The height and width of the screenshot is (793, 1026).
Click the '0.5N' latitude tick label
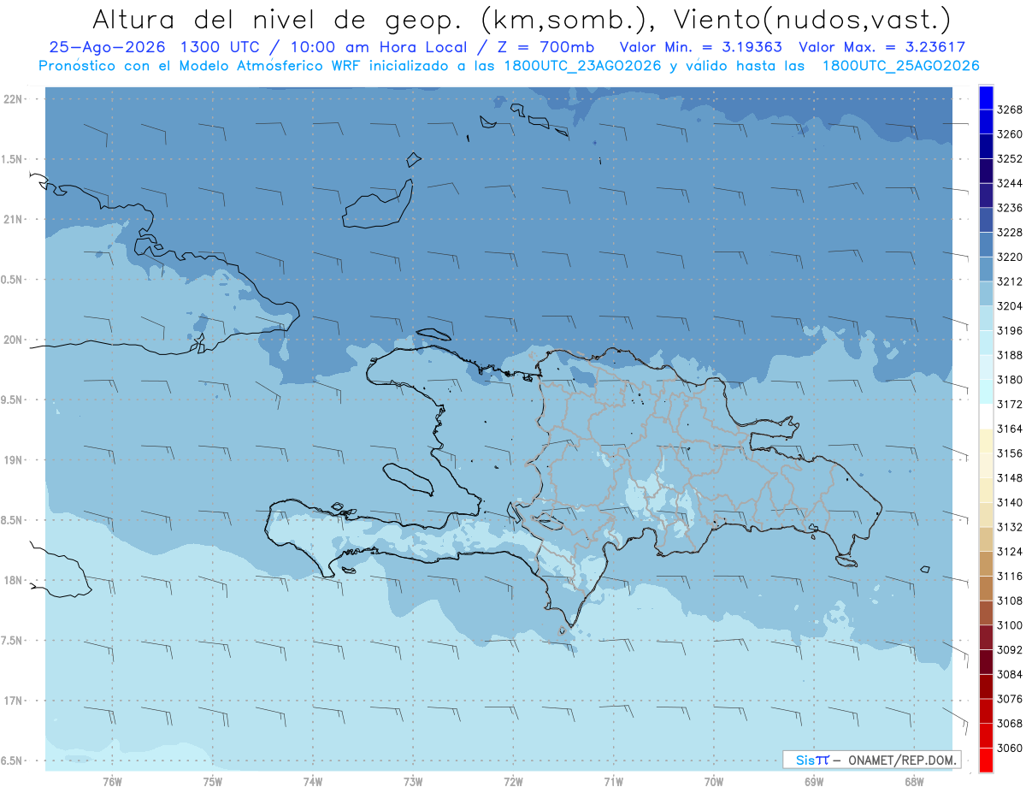(x=12, y=280)
